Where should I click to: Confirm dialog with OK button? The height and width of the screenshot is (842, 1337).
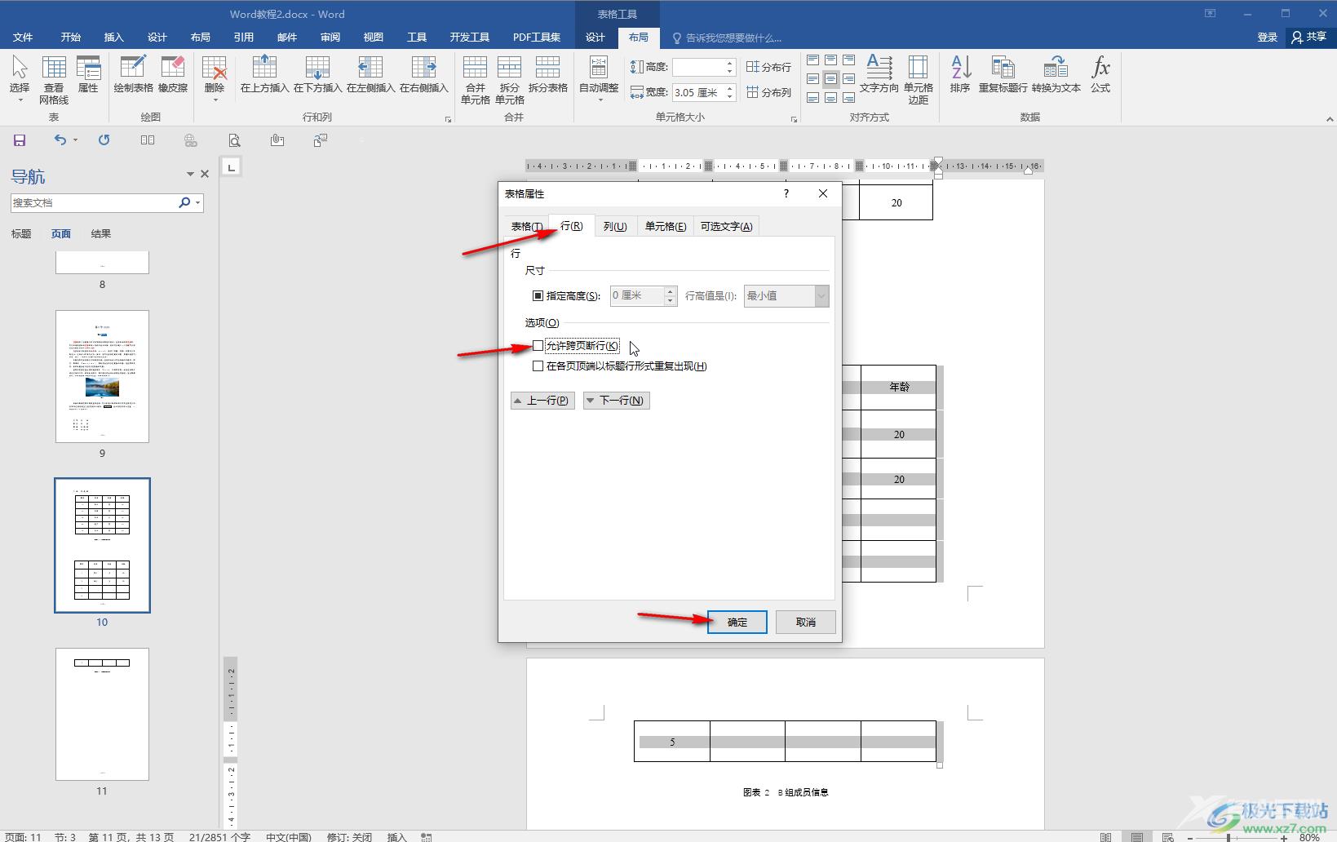[x=737, y=622]
